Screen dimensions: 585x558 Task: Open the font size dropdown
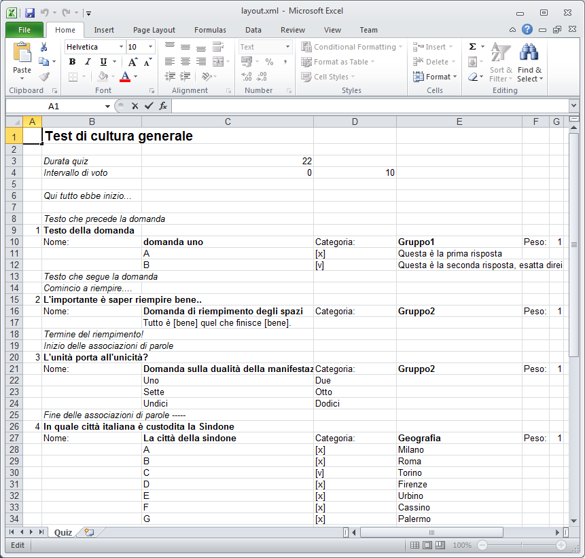point(151,47)
